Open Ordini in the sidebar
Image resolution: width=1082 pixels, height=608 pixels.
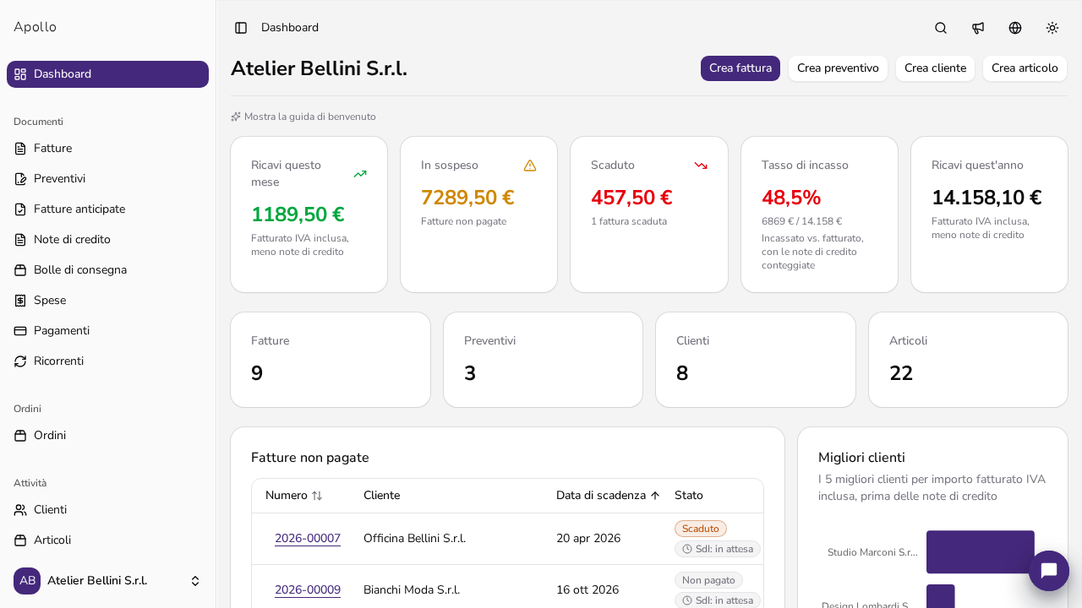point(107,436)
